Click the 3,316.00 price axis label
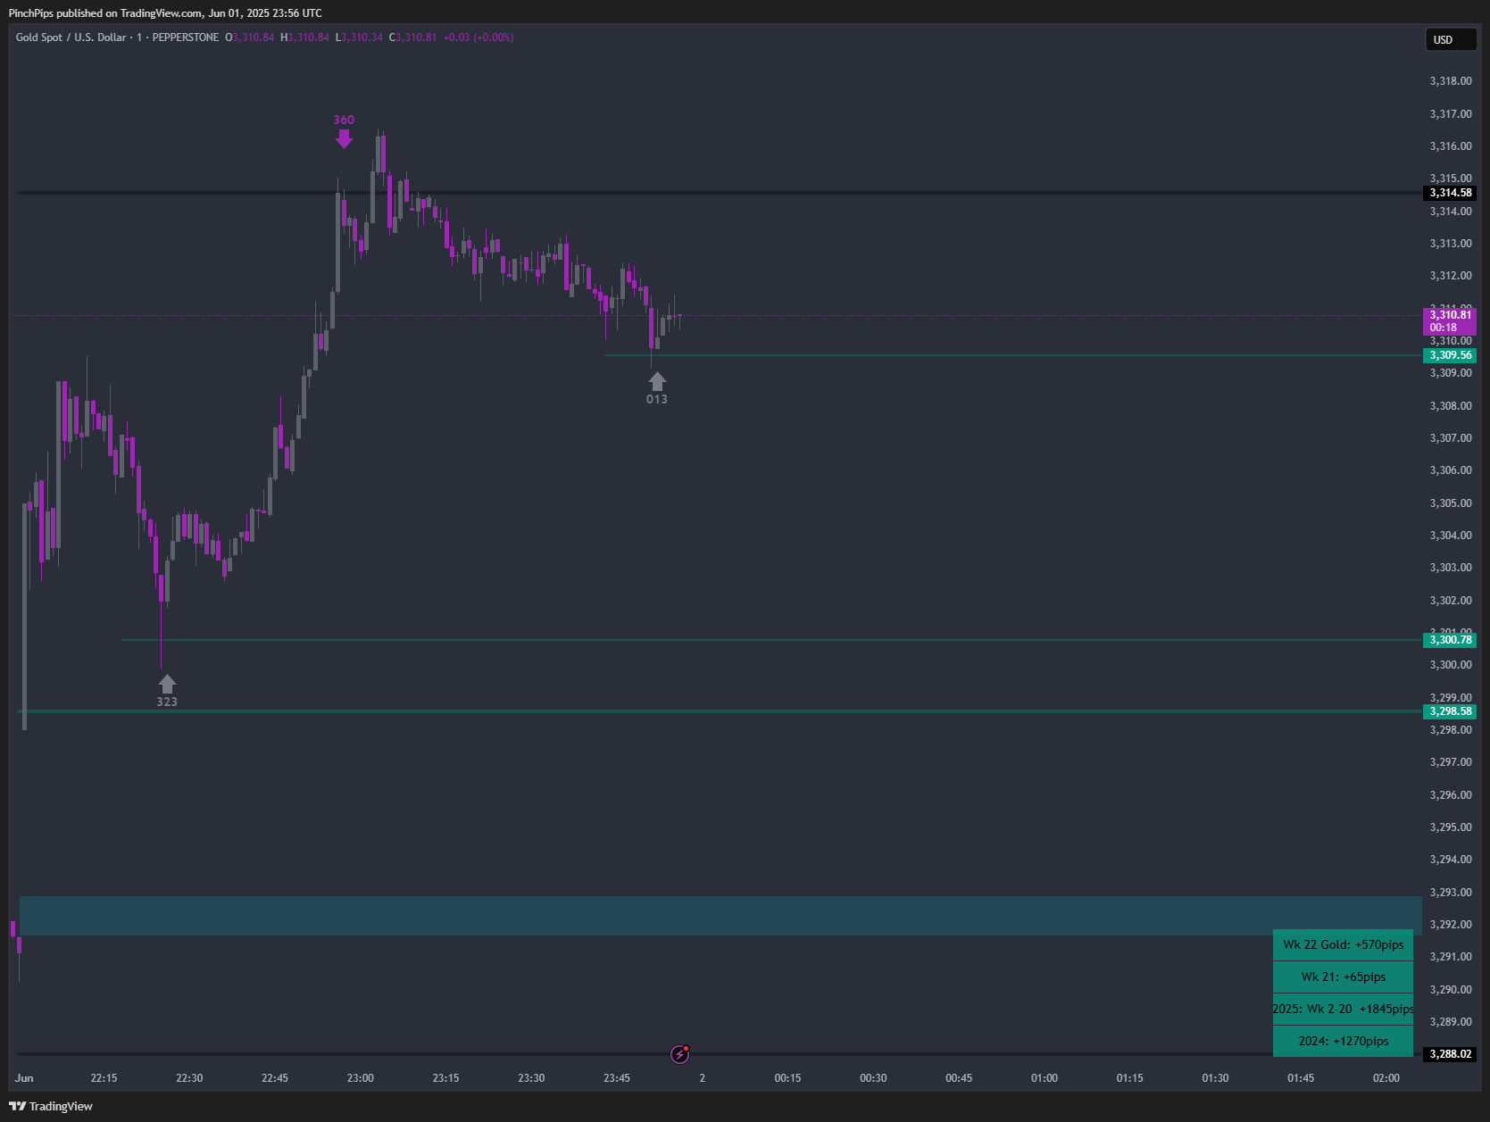 click(x=1451, y=146)
